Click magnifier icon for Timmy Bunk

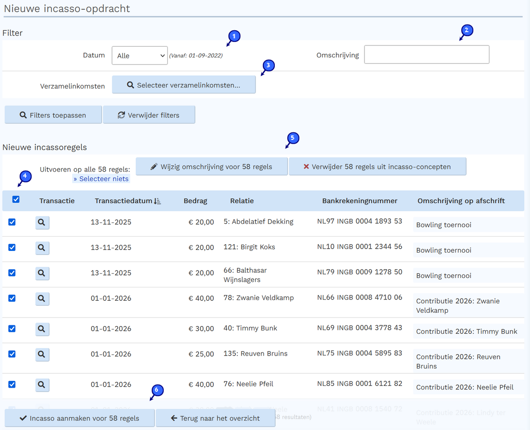click(42, 329)
